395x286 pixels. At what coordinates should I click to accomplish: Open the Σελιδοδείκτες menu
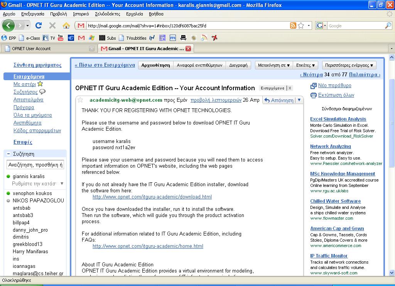coord(108,14)
